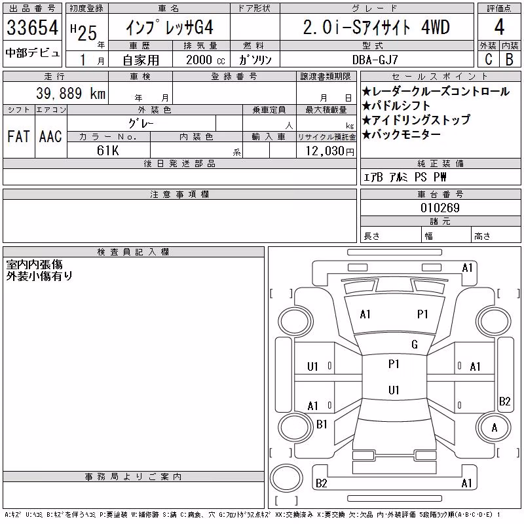Select inspector note 外装小傷有り
This screenshot has width=524, height=524.
tap(39, 276)
